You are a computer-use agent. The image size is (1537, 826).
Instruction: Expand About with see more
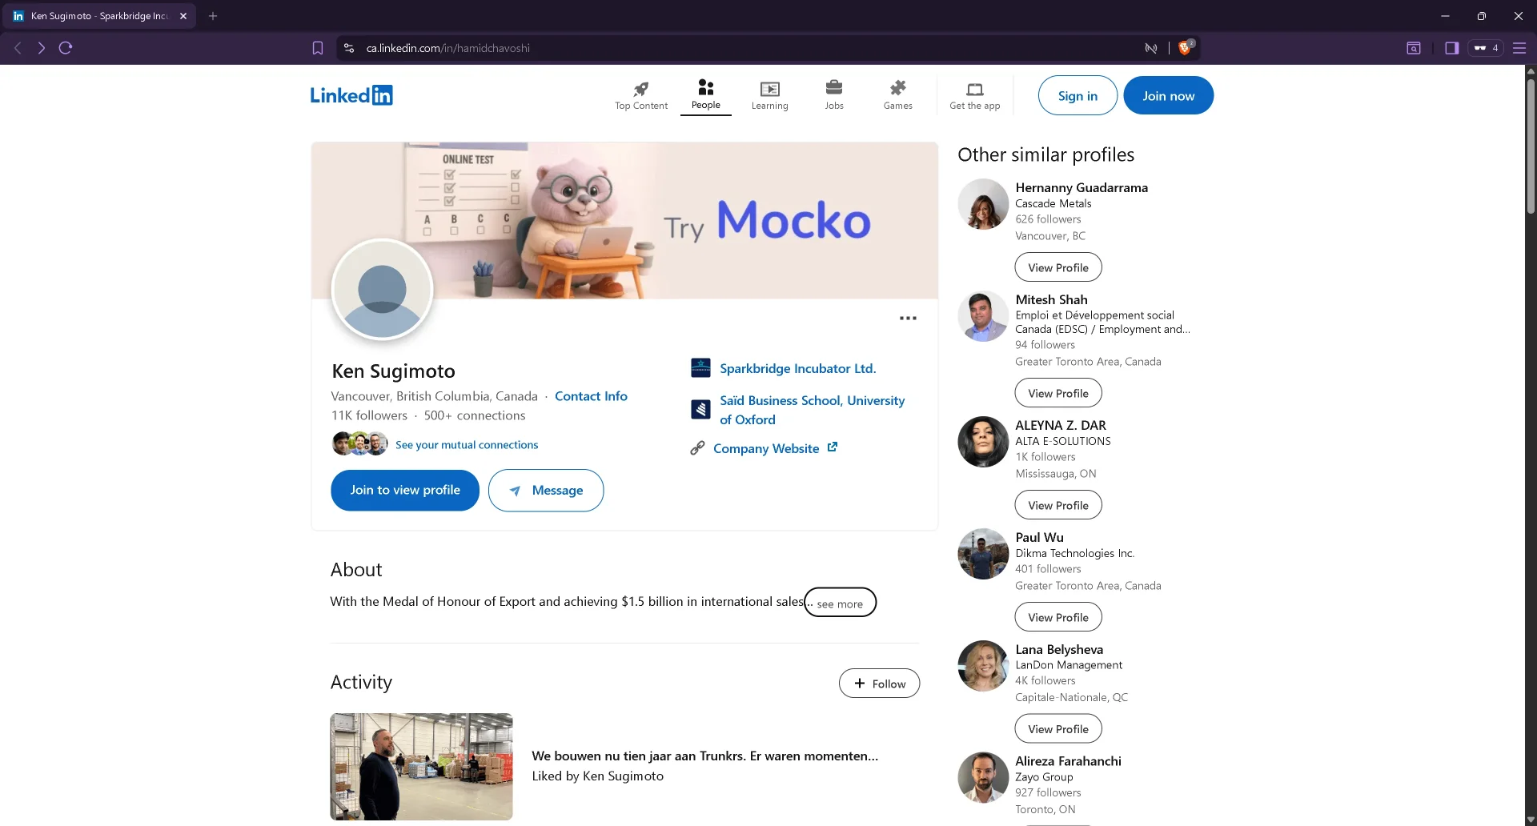coord(840,603)
